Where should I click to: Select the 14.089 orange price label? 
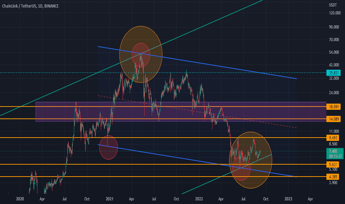(x=334, y=119)
